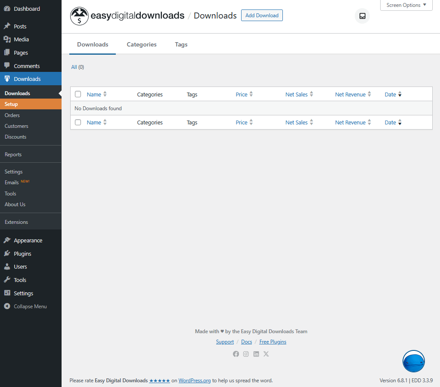This screenshot has width=440, height=387.
Task: Sort by Net Revenue arrows in header row
Action: tap(369, 94)
